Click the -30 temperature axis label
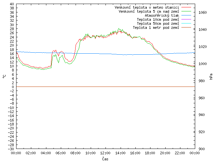 (x=11, y=149)
